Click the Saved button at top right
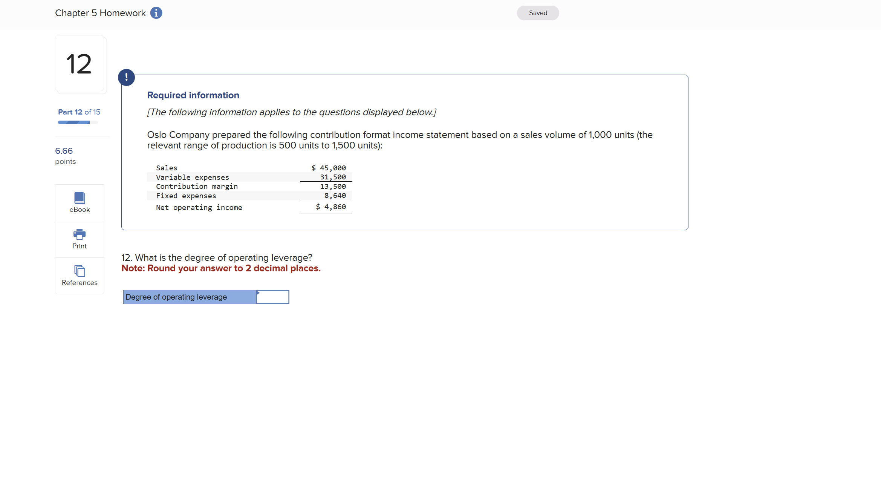Viewport: 881px width, 496px height. (x=537, y=13)
